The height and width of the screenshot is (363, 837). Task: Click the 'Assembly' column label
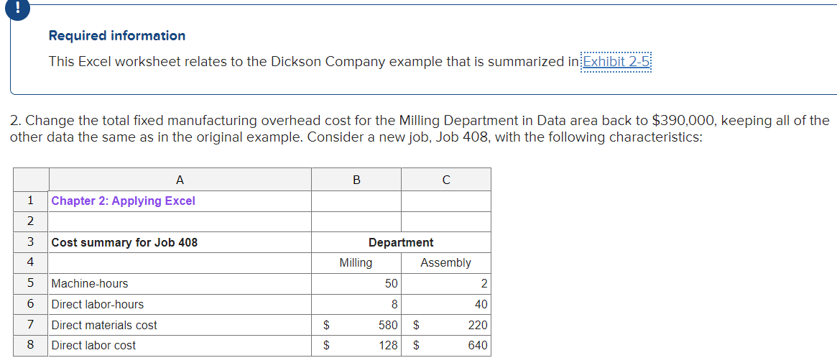click(x=446, y=262)
